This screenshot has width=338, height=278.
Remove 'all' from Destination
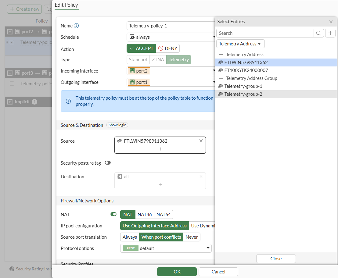201,176
